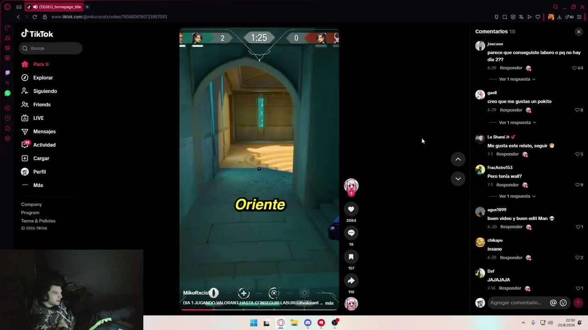Go to the previous video with up arrow
588x330 pixels.
click(458, 159)
